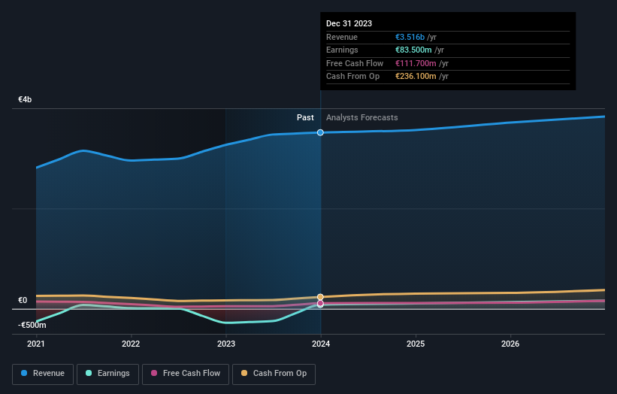Click the €236.100m cash from op value
Screen dimensions: 617x394
coord(416,77)
